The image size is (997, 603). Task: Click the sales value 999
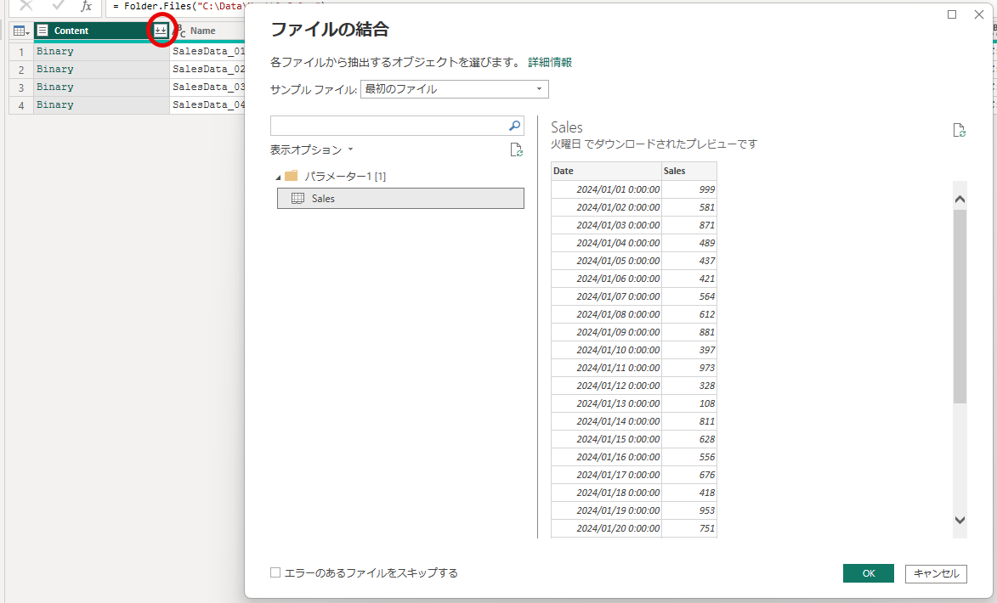pos(689,189)
